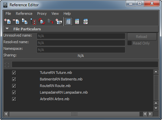This screenshot has width=162, height=120.
Task: Click the Add Proxy toolbar icon
Action: [59, 21]
